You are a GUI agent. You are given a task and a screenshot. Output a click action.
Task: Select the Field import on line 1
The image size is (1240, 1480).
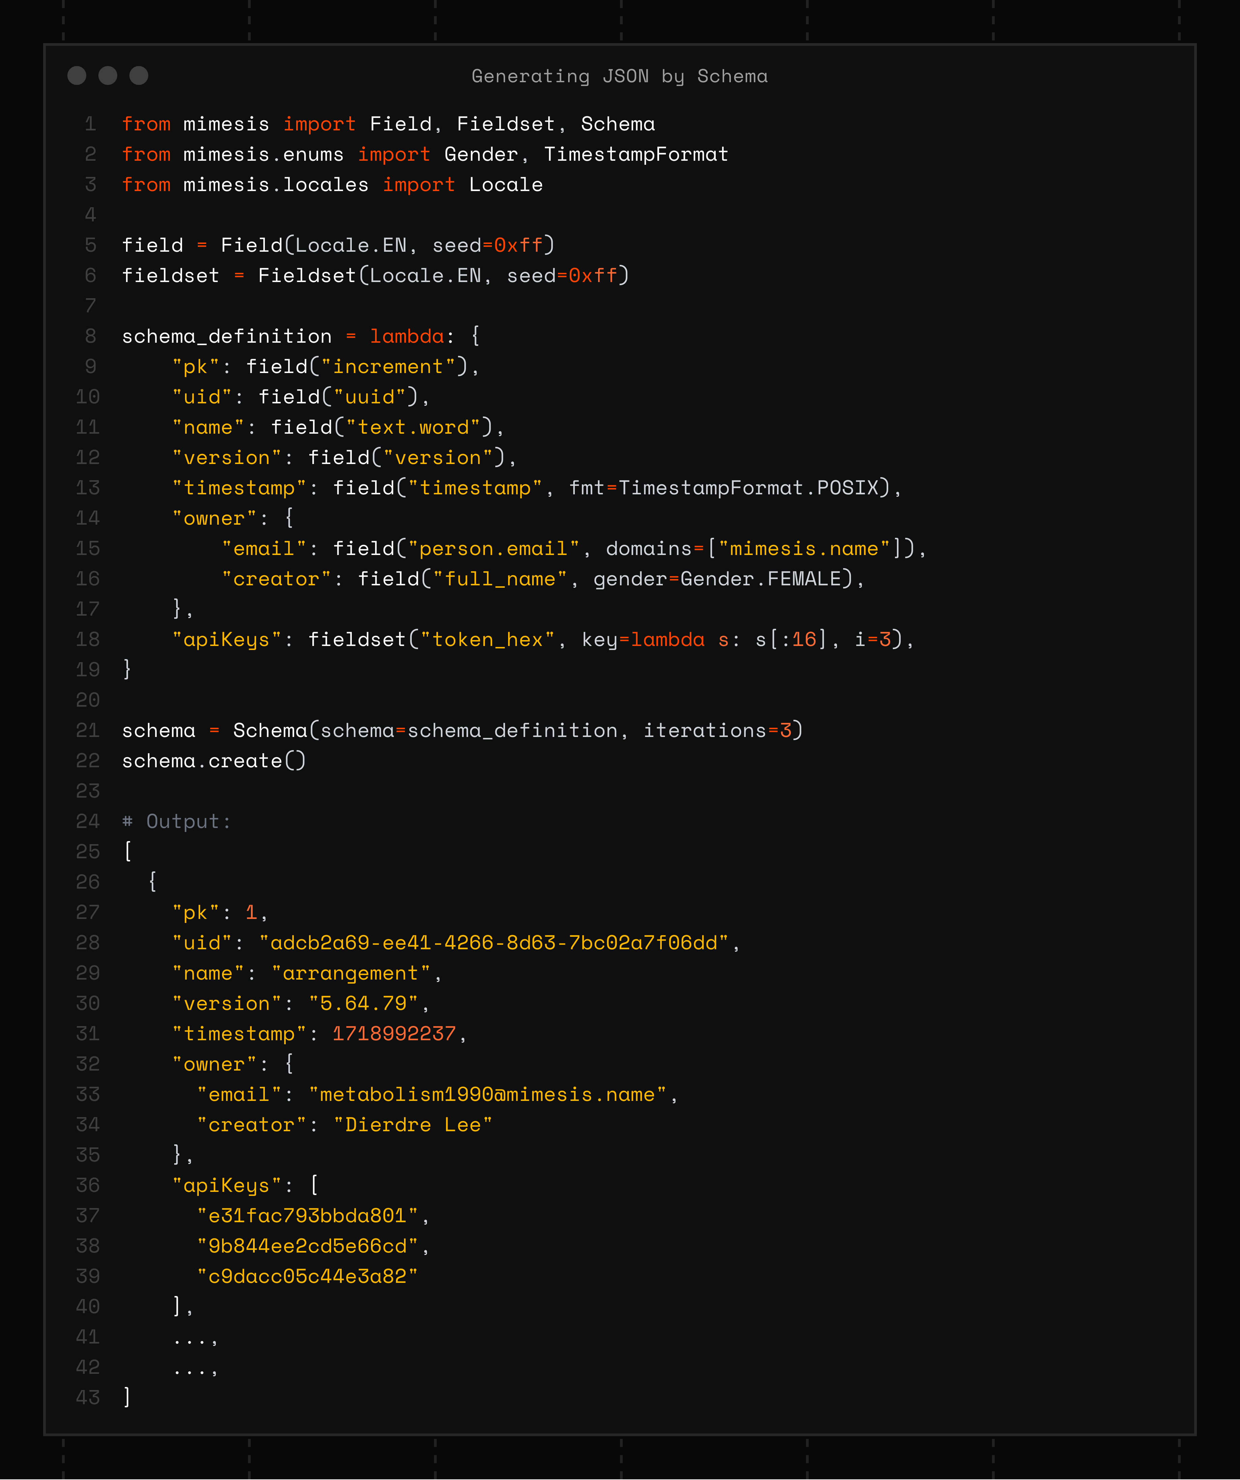tap(402, 123)
